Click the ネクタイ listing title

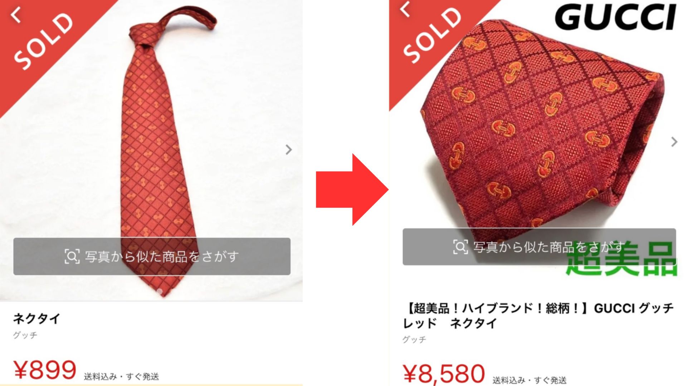[x=36, y=318]
